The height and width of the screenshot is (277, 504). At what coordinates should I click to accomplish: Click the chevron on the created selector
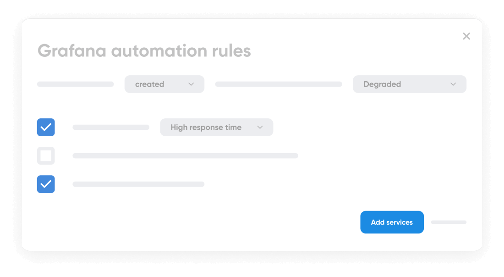click(x=192, y=84)
